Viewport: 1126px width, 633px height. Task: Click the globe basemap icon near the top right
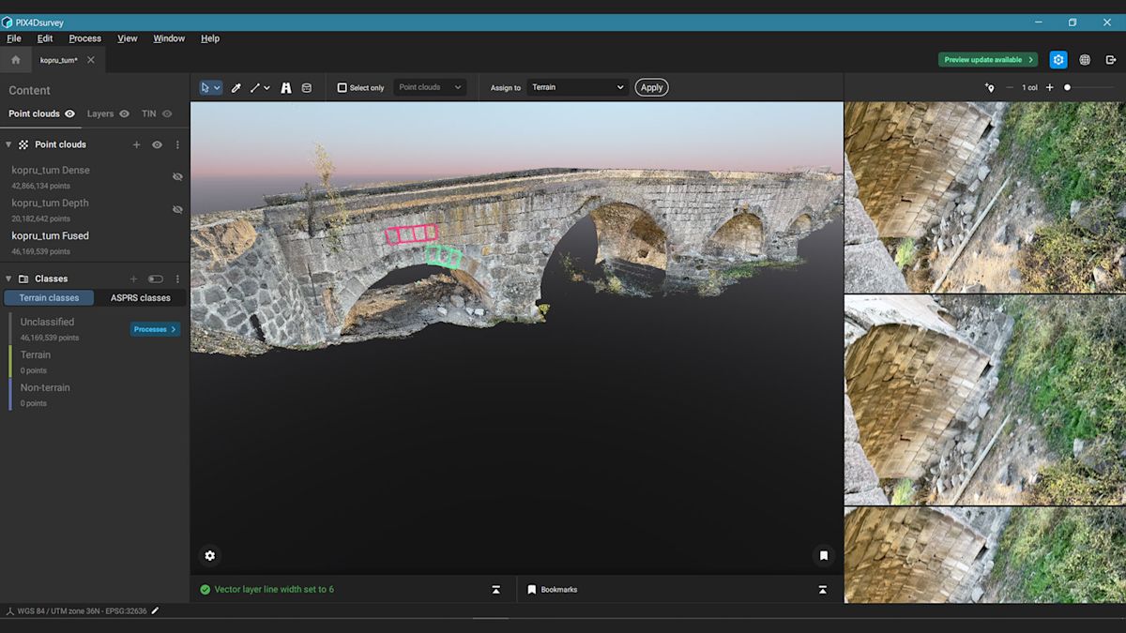coord(1085,59)
